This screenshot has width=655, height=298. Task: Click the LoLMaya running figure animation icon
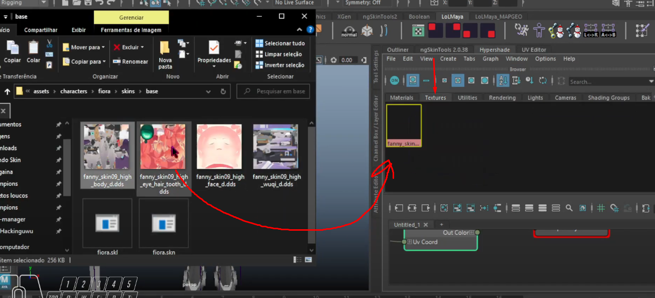pyautogui.click(x=522, y=31)
